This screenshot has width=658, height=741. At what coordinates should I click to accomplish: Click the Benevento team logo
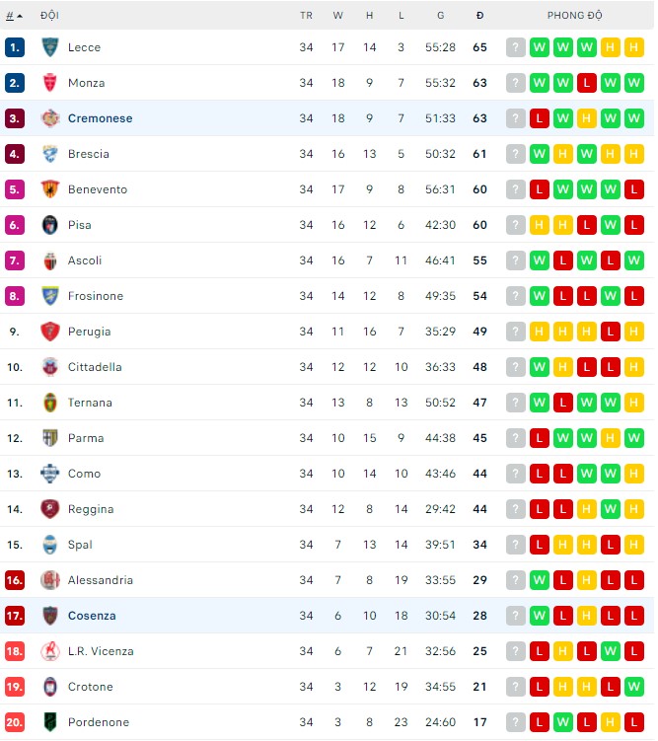(49, 189)
